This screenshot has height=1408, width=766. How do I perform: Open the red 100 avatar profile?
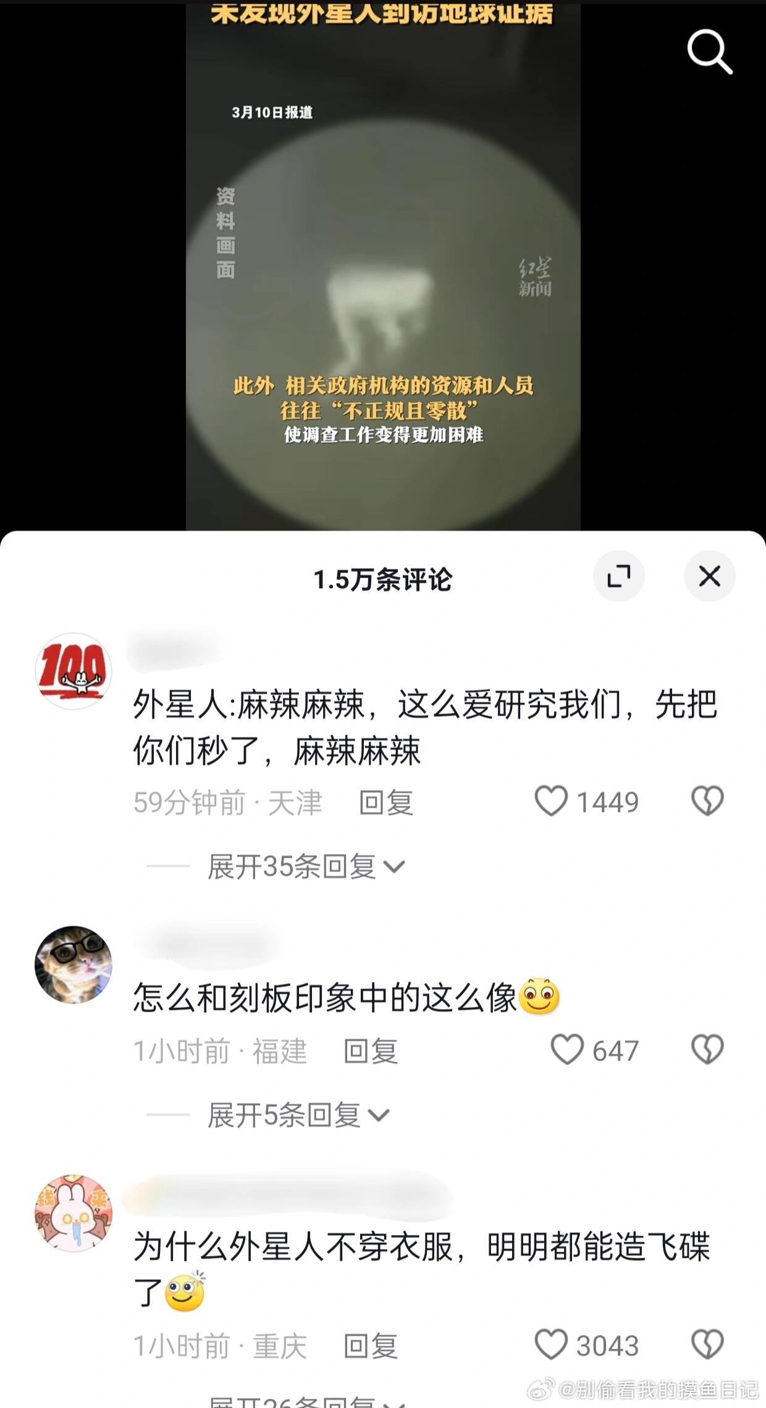74,671
